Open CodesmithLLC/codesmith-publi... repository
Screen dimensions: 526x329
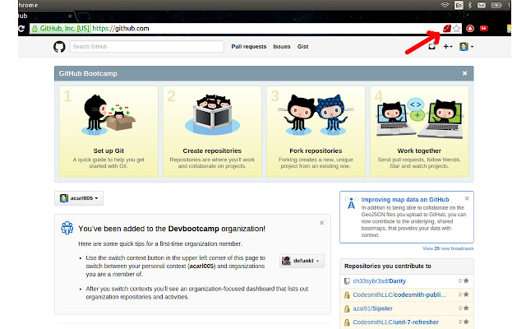399,294
